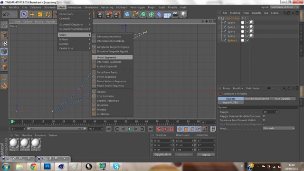This screenshot has width=304, height=171.
Task: Switch to Asse di Modellazione tab
Action: point(256,99)
